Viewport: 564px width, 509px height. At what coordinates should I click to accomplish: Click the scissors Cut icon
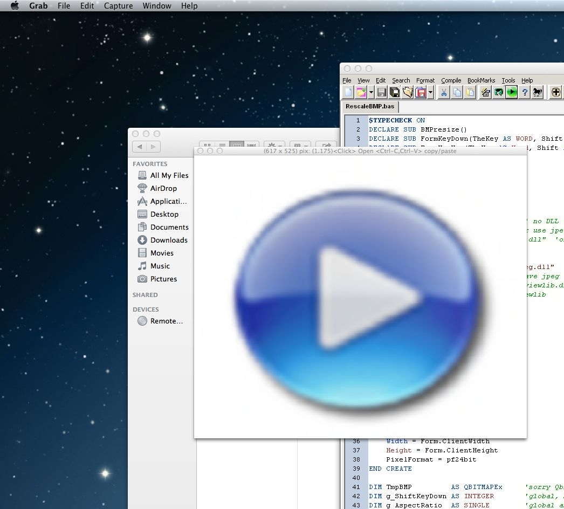click(444, 92)
